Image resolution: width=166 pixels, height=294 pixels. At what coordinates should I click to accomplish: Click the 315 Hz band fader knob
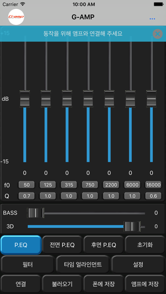67,98
